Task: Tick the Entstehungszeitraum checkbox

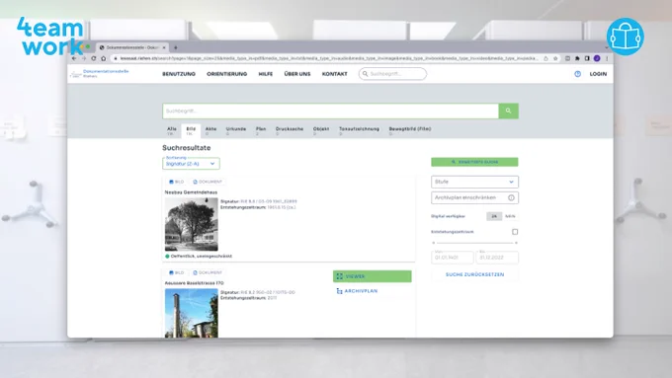Action: [x=515, y=232]
